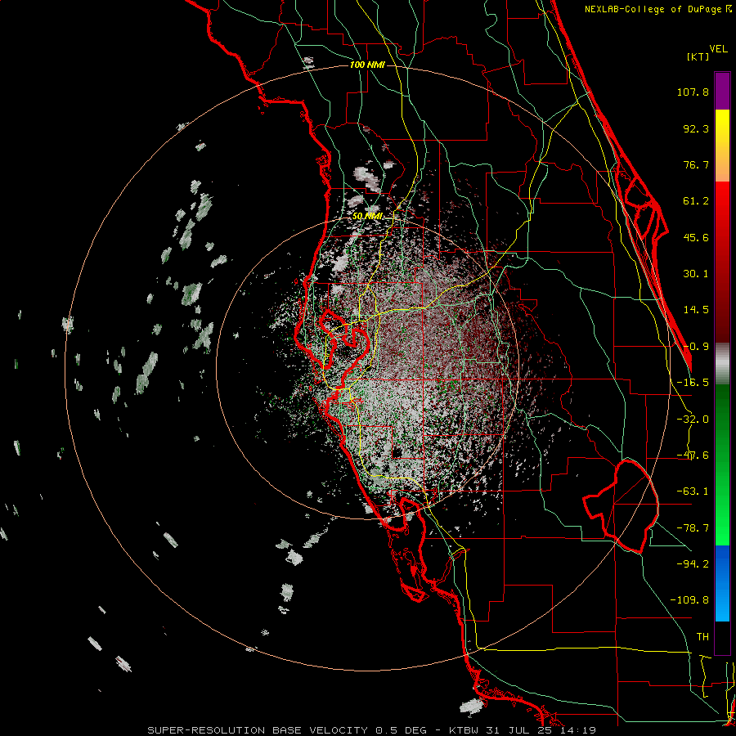Click the SUPER-RESOLUTION BASE VELOCITY caption
The height and width of the screenshot is (736, 736).
(258, 730)
